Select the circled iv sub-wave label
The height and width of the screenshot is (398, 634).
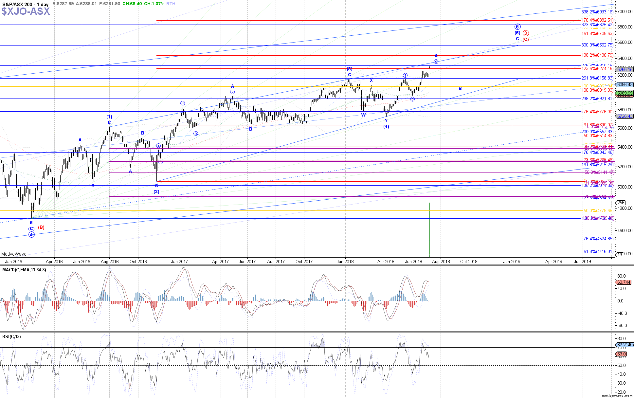coord(196,134)
